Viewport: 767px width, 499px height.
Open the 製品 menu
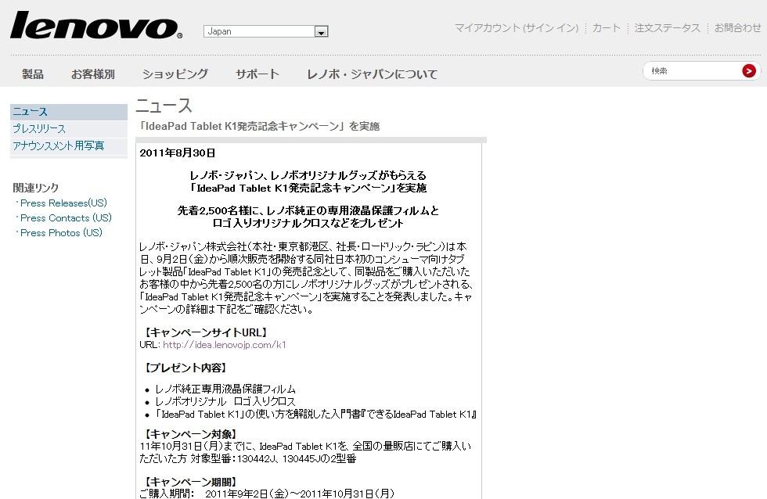pyautogui.click(x=33, y=74)
